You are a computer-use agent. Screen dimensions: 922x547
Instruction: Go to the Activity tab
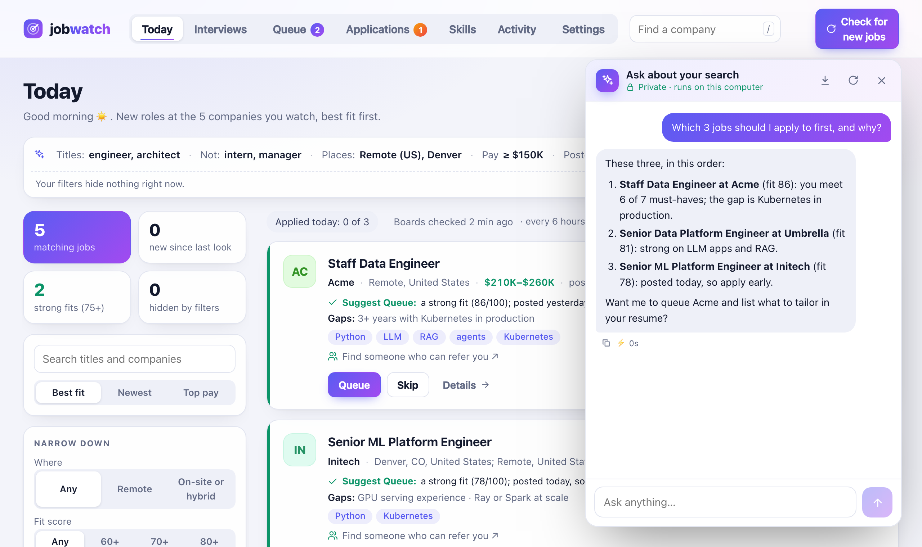coord(517,29)
